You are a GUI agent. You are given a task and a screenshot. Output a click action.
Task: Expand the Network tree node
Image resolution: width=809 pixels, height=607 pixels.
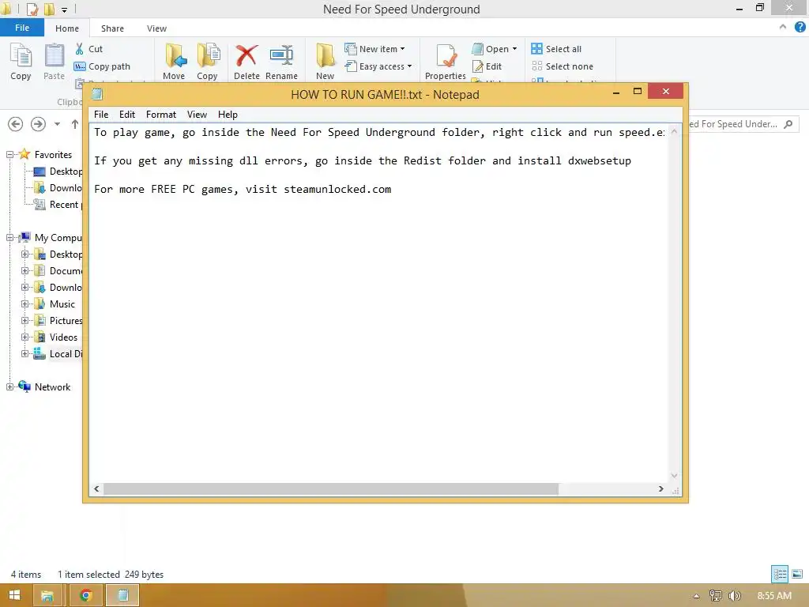pos(9,386)
